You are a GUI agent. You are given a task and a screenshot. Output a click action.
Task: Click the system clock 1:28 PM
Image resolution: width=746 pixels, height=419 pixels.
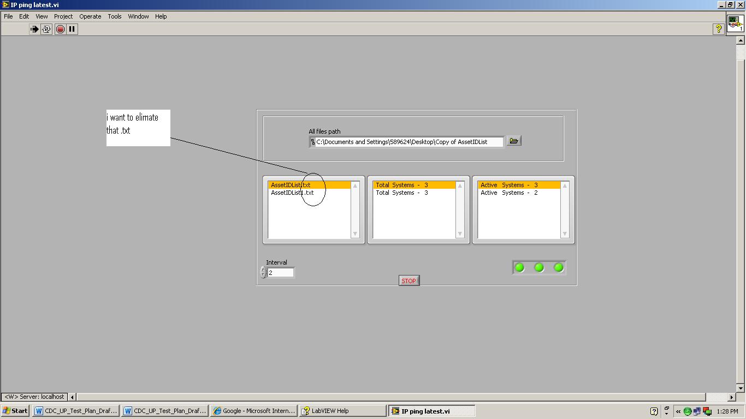(x=727, y=411)
